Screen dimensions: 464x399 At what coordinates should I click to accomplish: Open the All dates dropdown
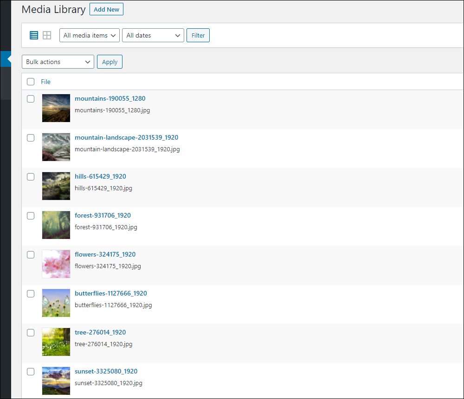[153, 35]
